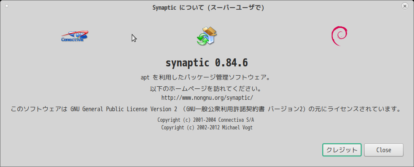The image size is (414, 167).
Task: Click the http://www.nongnu.org/synaptic/ URL
Action: (207, 98)
